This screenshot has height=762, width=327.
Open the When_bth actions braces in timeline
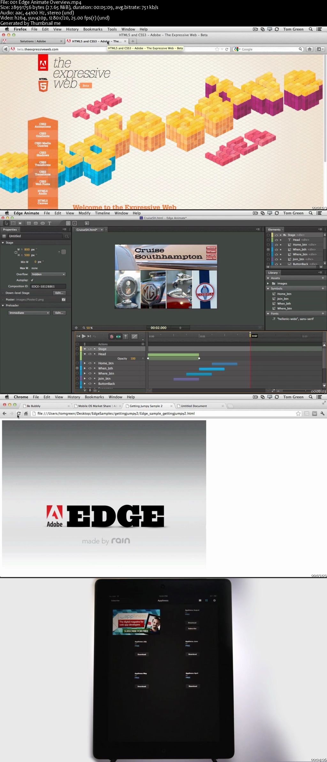pos(77,368)
